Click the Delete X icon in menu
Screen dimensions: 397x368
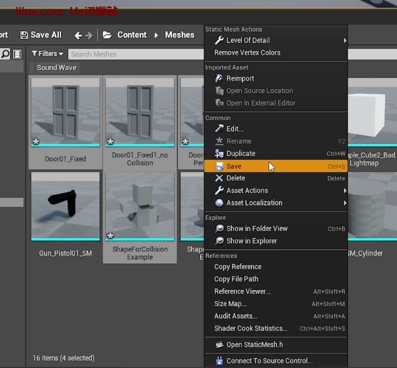[x=219, y=178]
